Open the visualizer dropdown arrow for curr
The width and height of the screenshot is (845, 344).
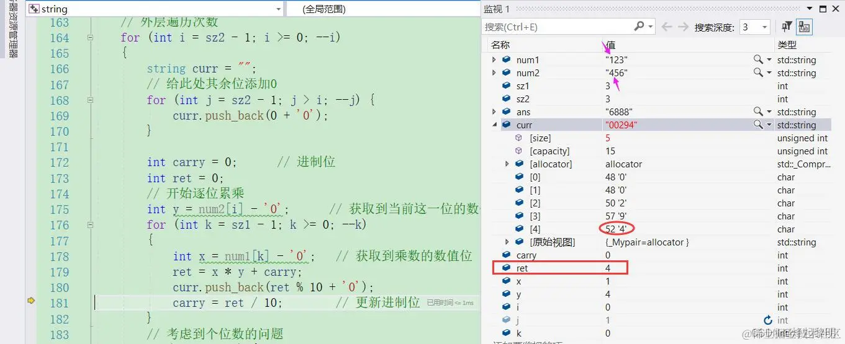tap(769, 125)
